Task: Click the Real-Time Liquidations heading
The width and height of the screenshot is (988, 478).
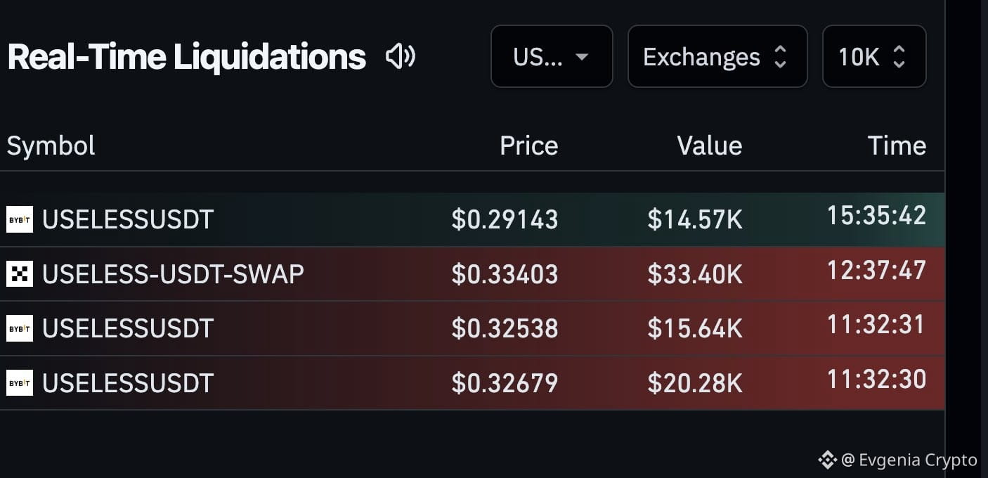Action: click(x=186, y=57)
